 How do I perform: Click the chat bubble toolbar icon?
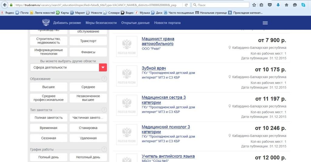pos(295,5)
